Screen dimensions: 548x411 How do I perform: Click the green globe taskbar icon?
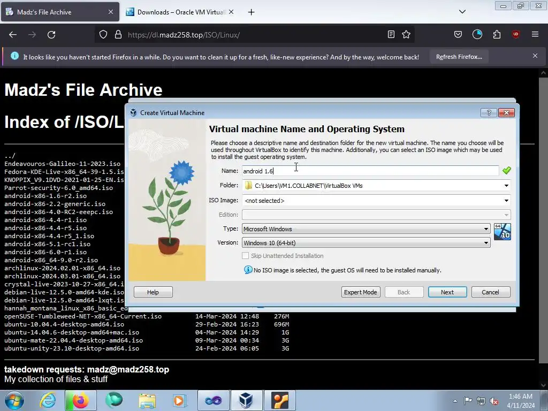(114, 400)
